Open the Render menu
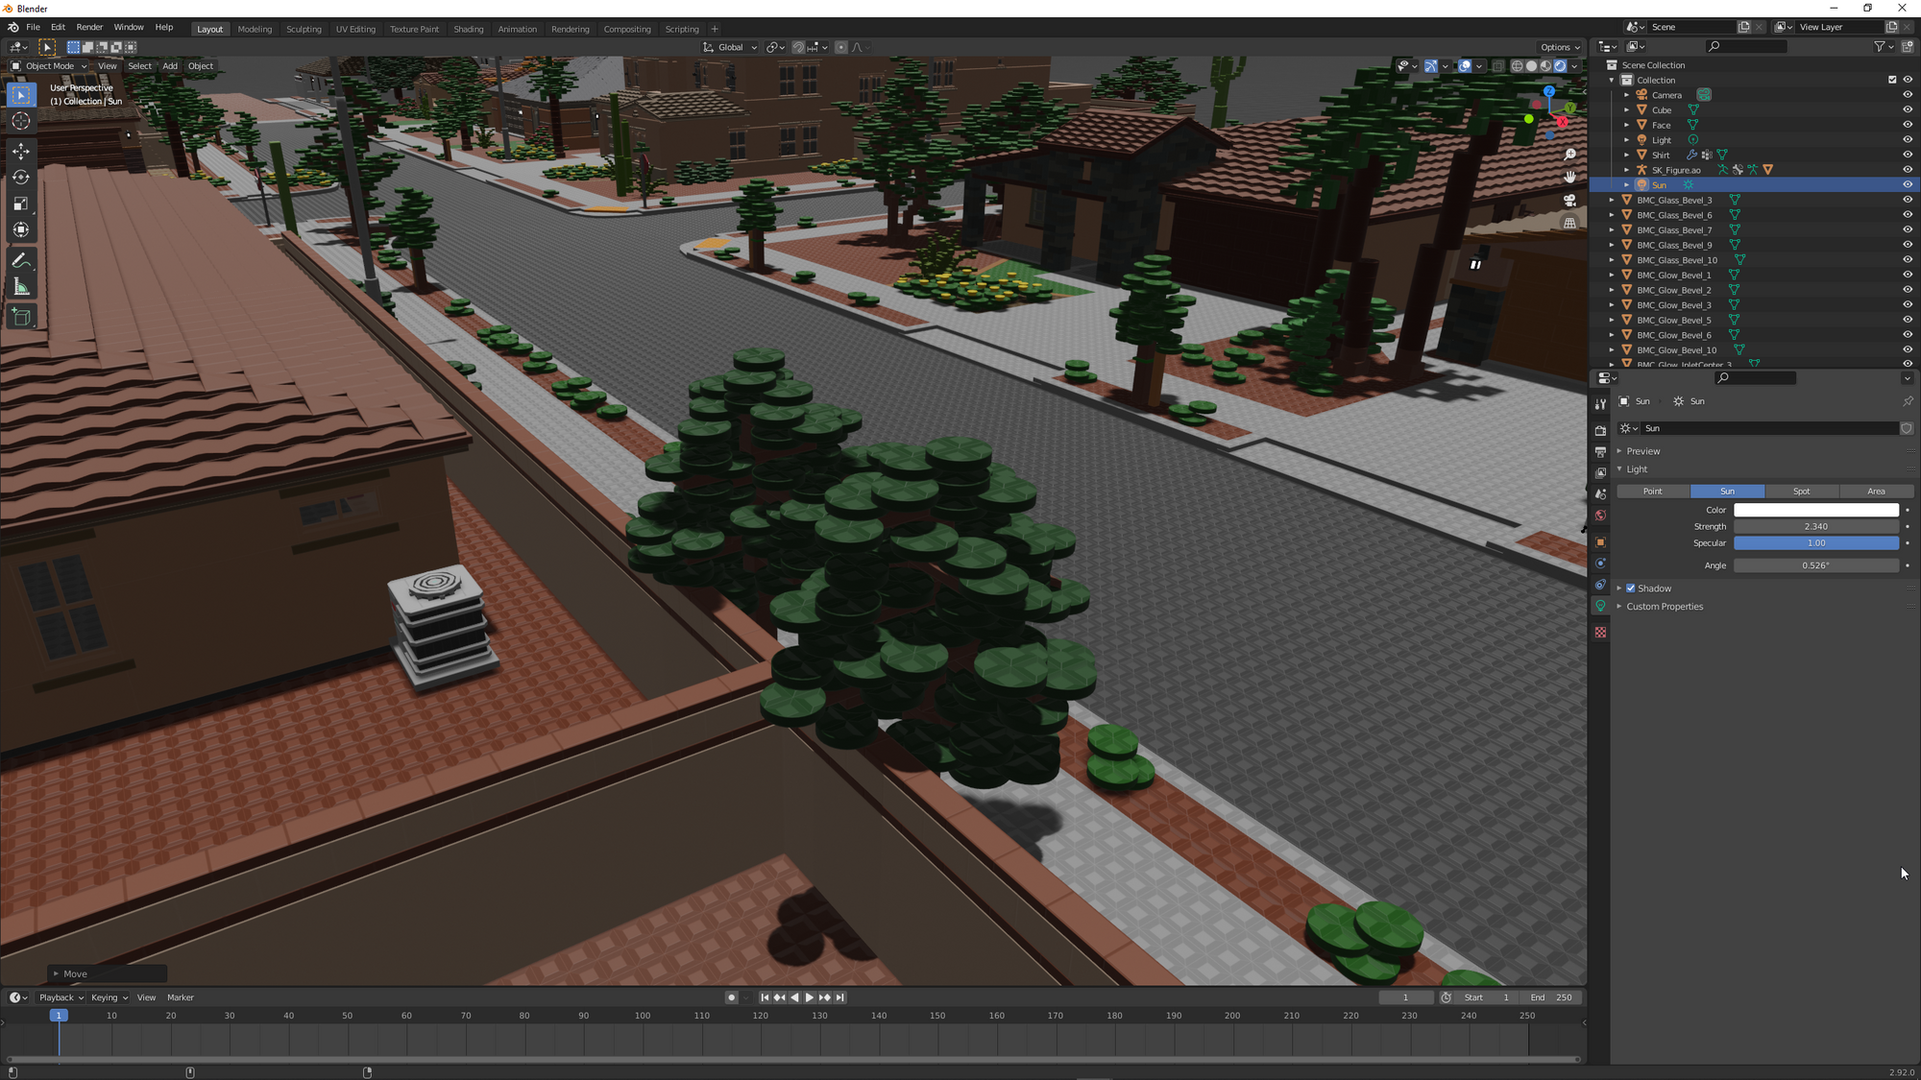1921x1080 pixels. [89, 27]
